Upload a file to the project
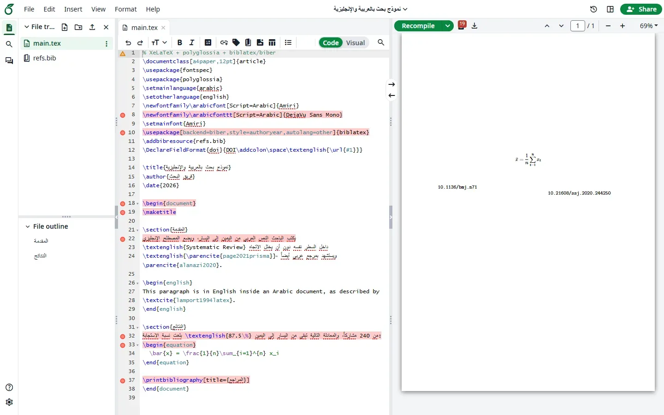 (92, 27)
